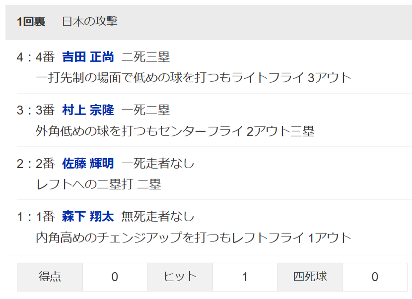Click the 得点 label cell
412x299 pixels.
click(x=50, y=277)
